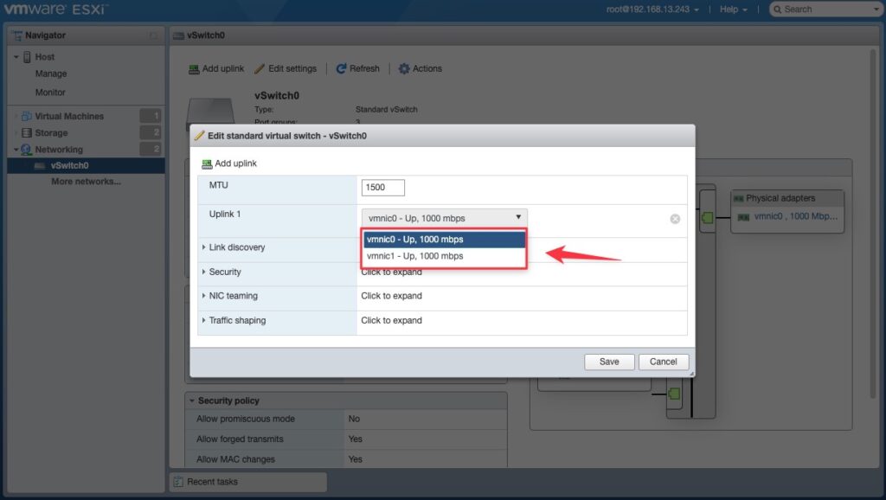Click the vmnic0, 1000 Mbp... adapter link

tap(796, 217)
